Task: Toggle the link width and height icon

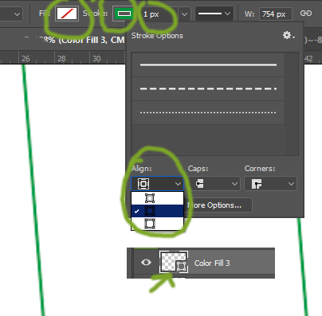Action: click(x=306, y=14)
